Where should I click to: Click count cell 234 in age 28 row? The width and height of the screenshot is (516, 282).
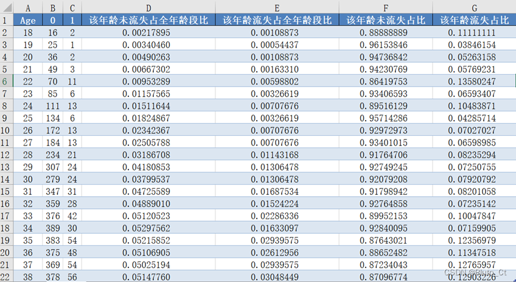point(53,155)
